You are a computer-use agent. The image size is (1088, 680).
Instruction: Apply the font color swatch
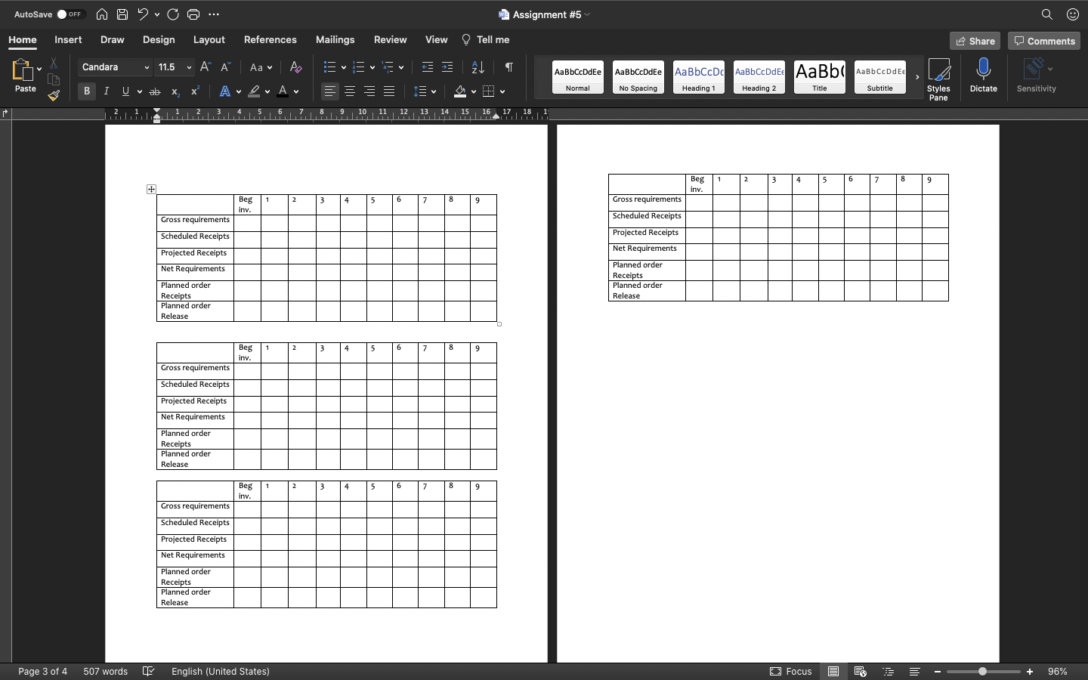pyautogui.click(x=283, y=91)
